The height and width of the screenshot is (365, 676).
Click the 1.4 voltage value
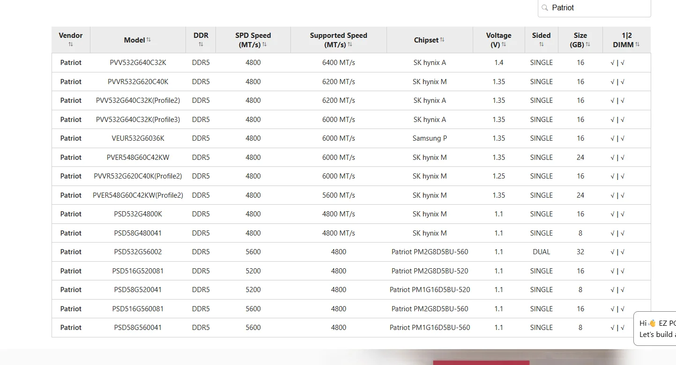click(x=499, y=63)
